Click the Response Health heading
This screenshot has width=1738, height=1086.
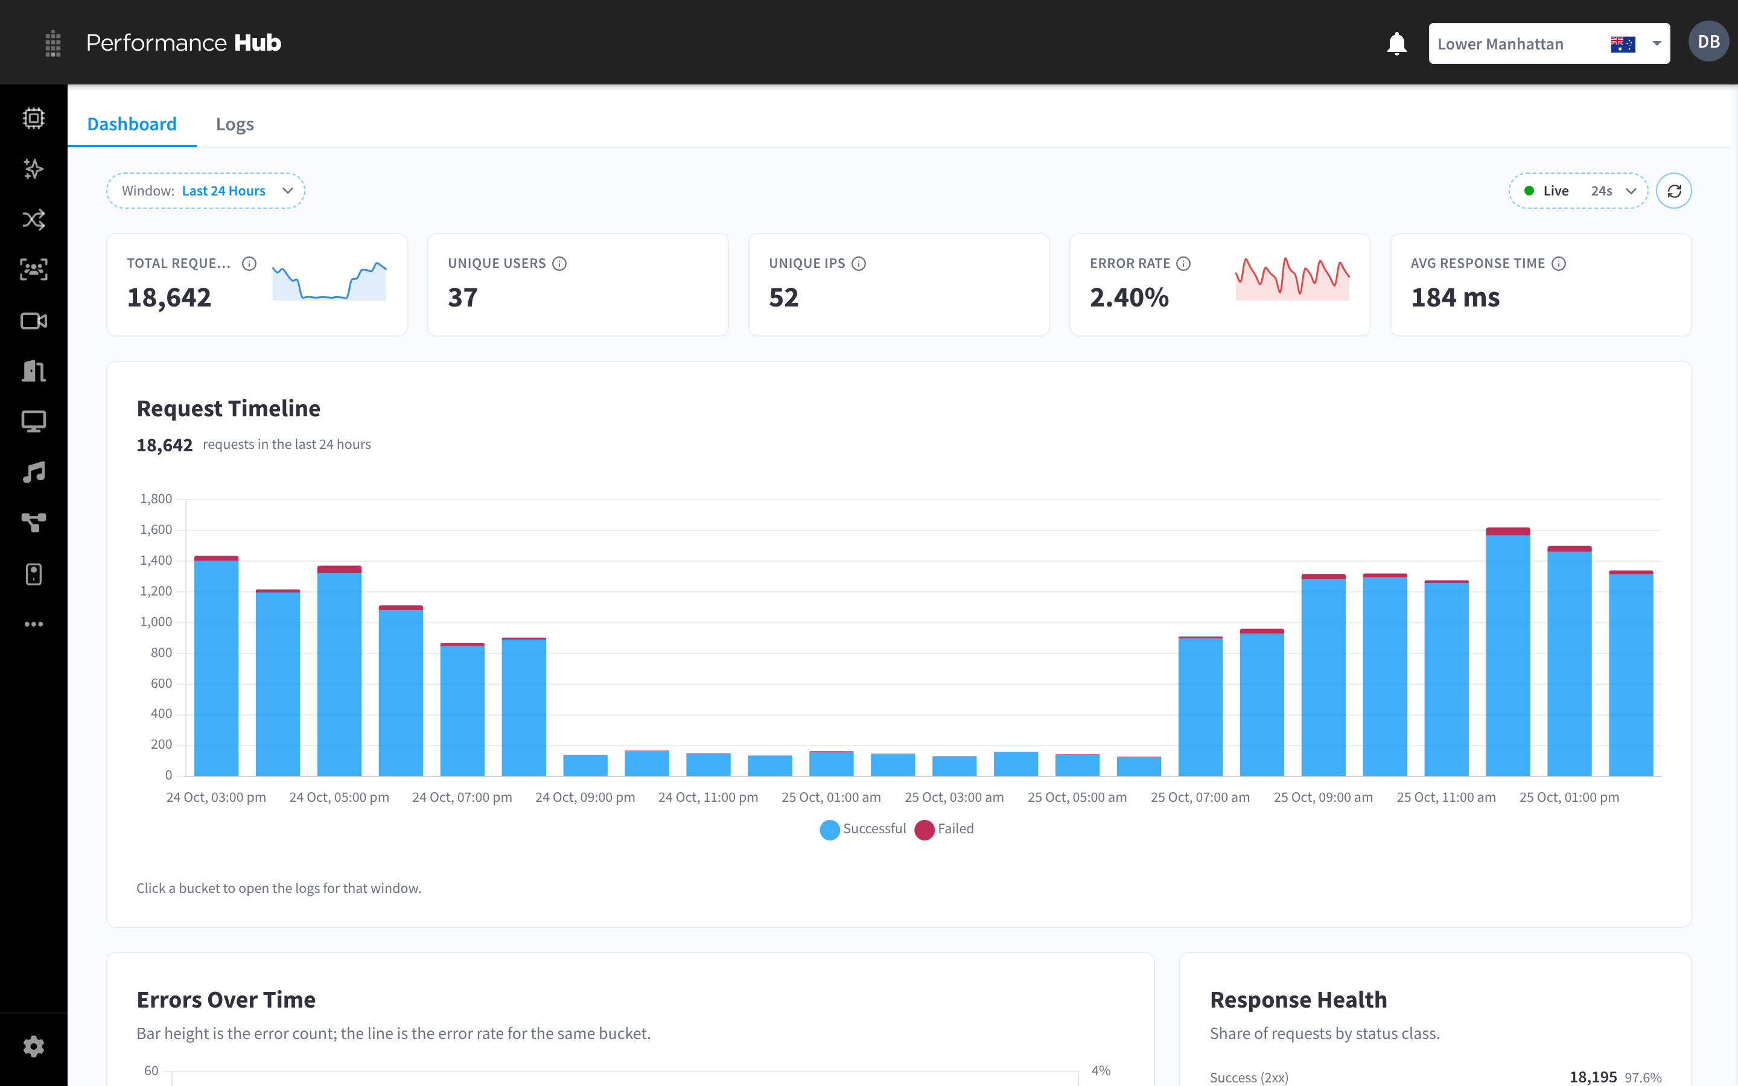point(1299,1000)
